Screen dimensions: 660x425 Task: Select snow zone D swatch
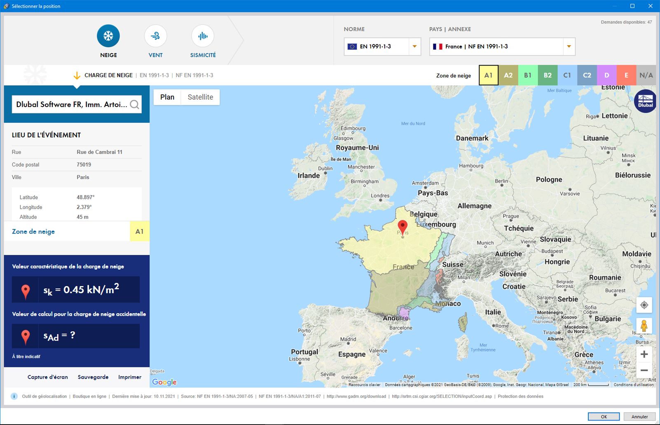click(x=607, y=75)
